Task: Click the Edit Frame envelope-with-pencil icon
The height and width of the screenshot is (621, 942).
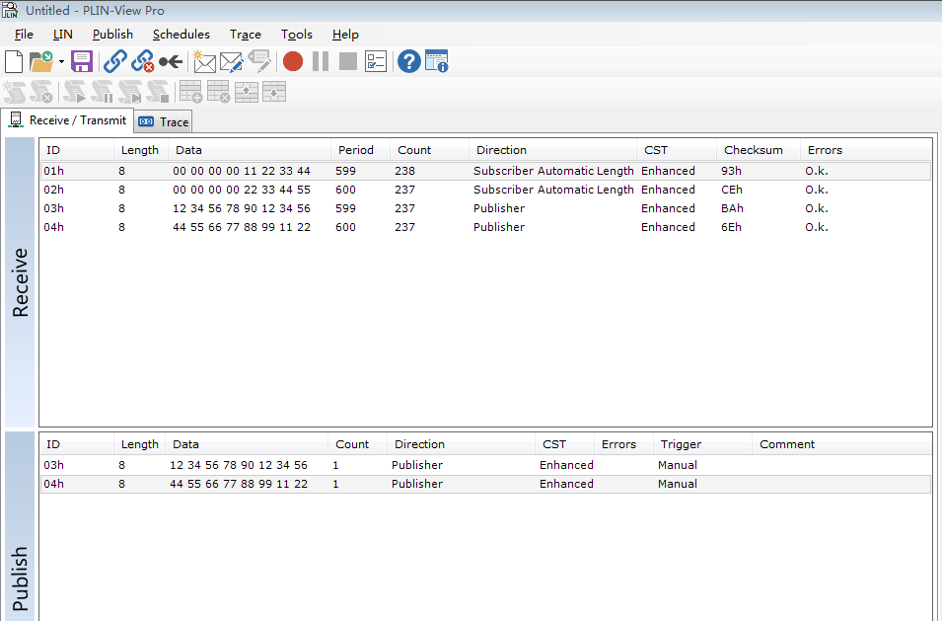Action: [x=231, y=62]
